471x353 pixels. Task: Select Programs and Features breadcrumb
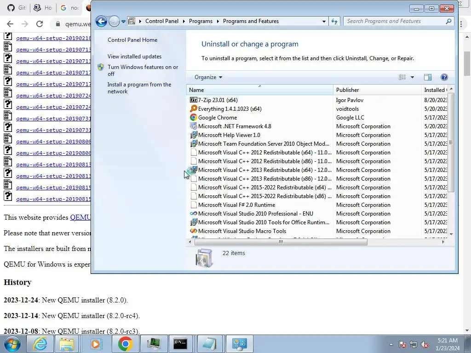click(251, 21)
